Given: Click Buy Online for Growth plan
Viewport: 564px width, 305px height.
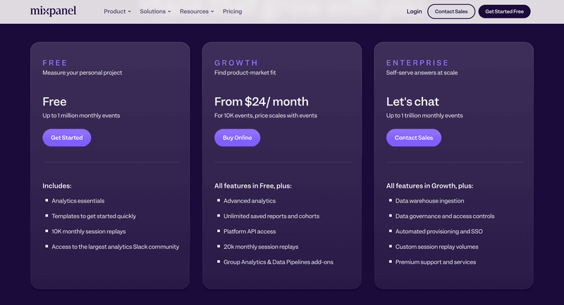Looking at the screenshot, I should pos(237,138).
